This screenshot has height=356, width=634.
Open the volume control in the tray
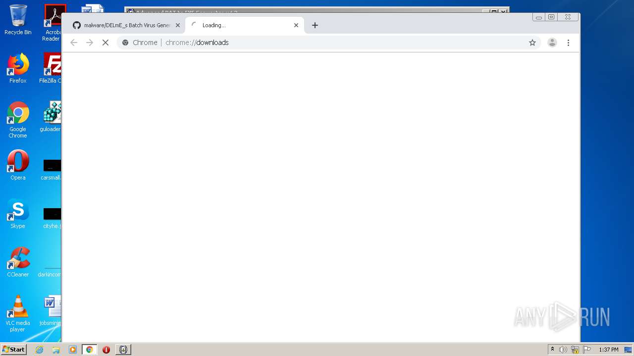click(563, 350)
